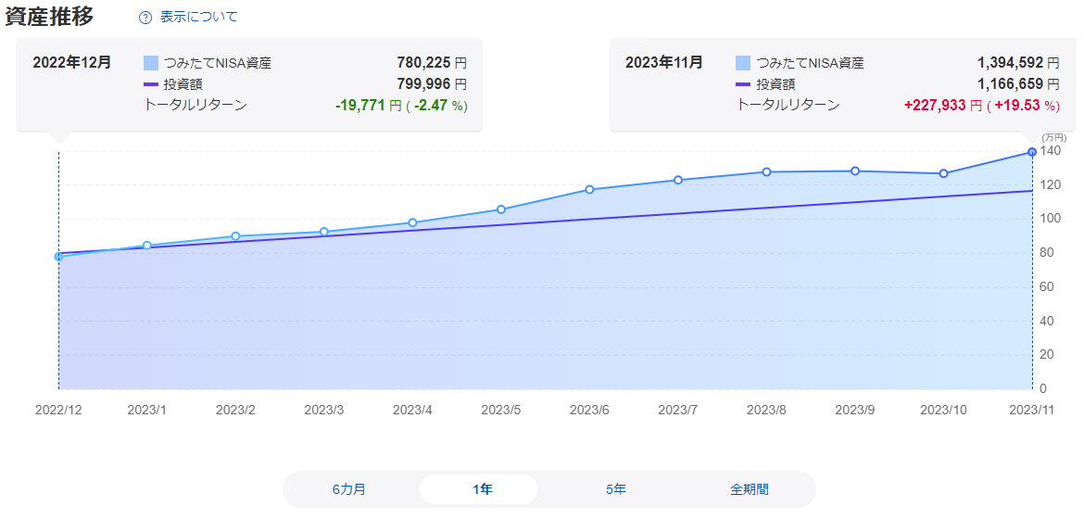Switch to the 6カ月 period tab
Image resolution: width=1084 pixels, height=519 pixels.
click(349, 489)
